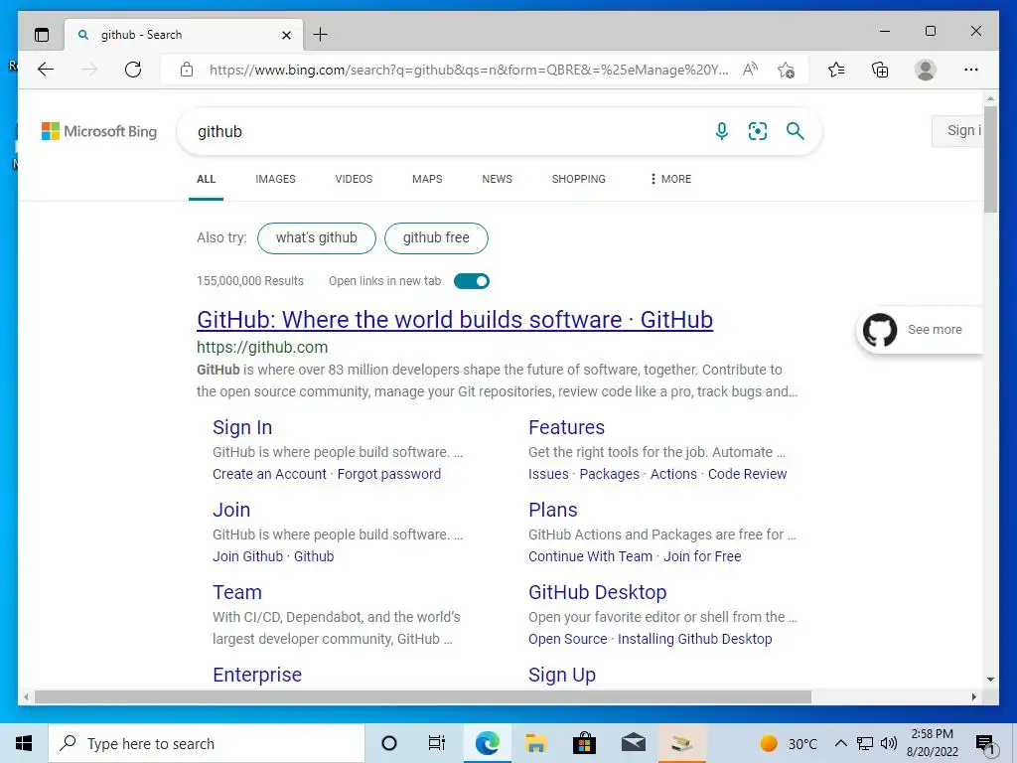Open Microsoft Store from taskbar

click(x=584, y=743)
